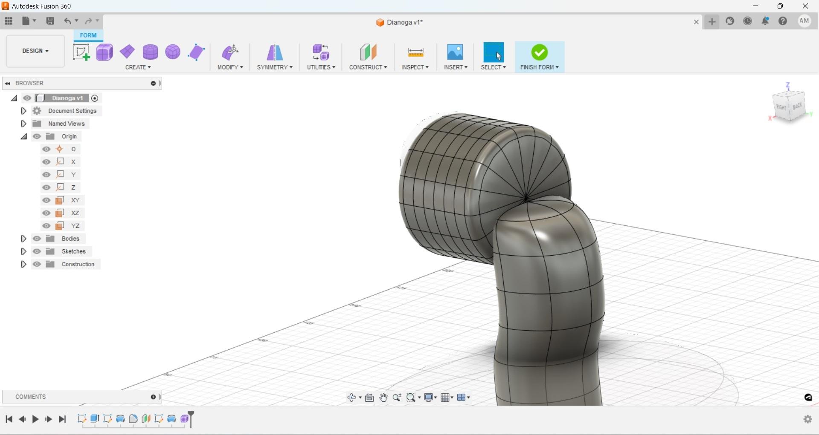Image resolution: width=819 pixels, height=435 pixels.
Task: Open the data panel grid icon
Action: coord(9,21)
